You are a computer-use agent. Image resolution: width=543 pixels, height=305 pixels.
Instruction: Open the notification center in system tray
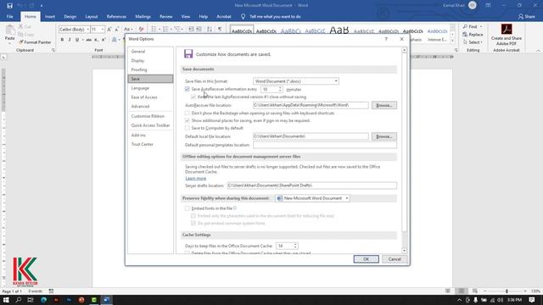point(532,300)
